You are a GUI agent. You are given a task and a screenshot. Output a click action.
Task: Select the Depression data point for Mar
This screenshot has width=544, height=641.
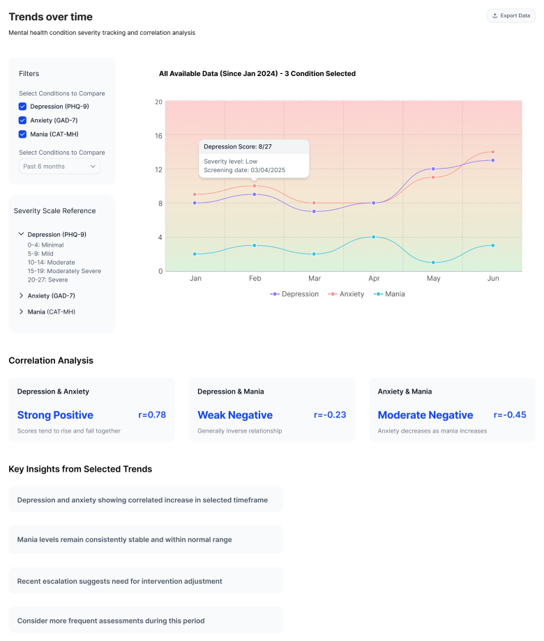tap(314, 211)
